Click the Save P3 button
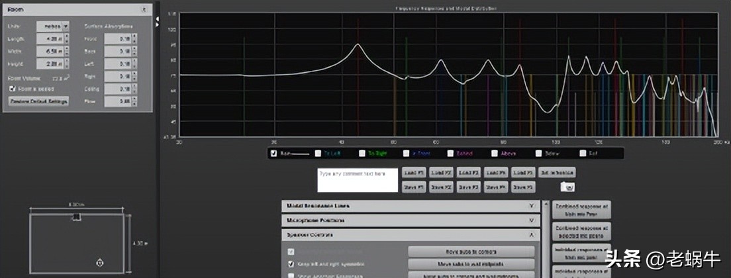731x278 pixels. click(x=468, y=187)
